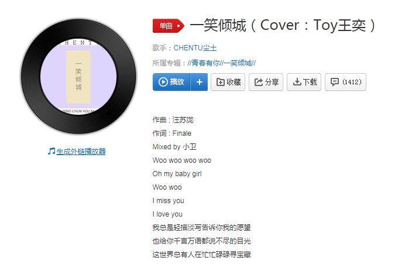412x264 pixels.
Task: Open artist page CHENTU尘土
Action: 195,48
